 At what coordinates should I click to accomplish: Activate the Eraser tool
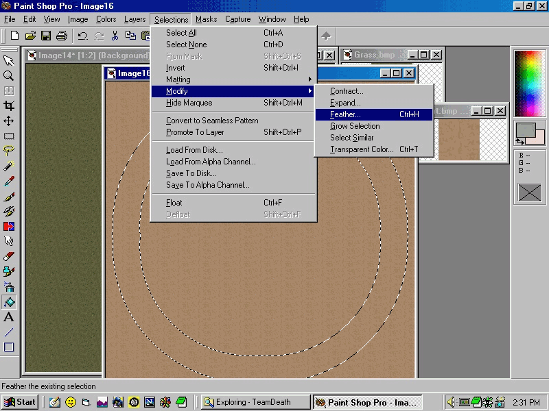(x=9, y=256)
